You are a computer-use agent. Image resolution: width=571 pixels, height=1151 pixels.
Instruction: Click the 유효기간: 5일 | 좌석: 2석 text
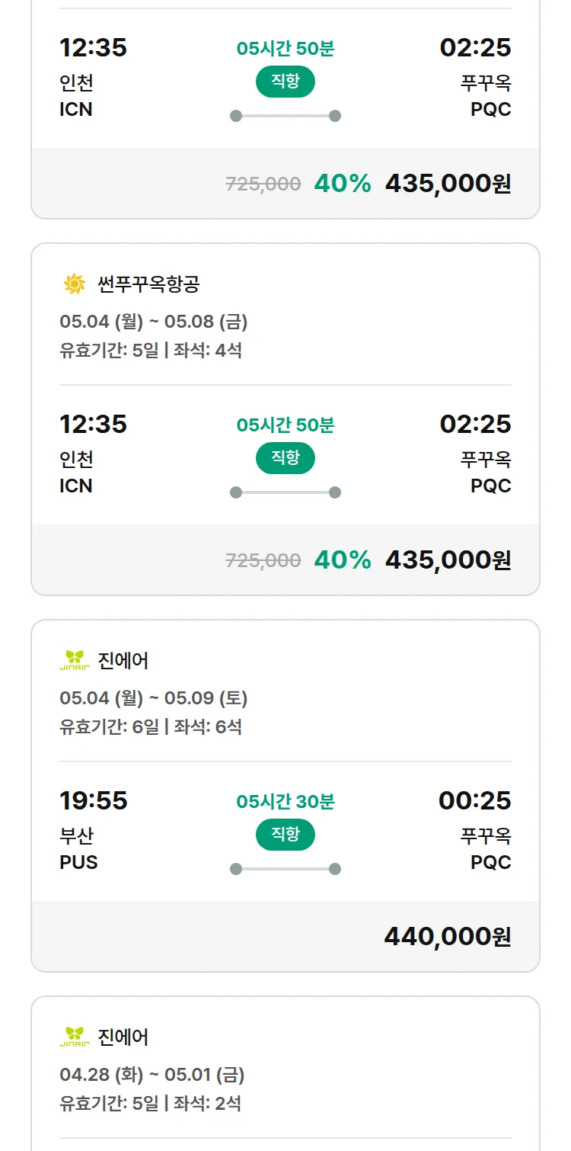point(151,1103)
